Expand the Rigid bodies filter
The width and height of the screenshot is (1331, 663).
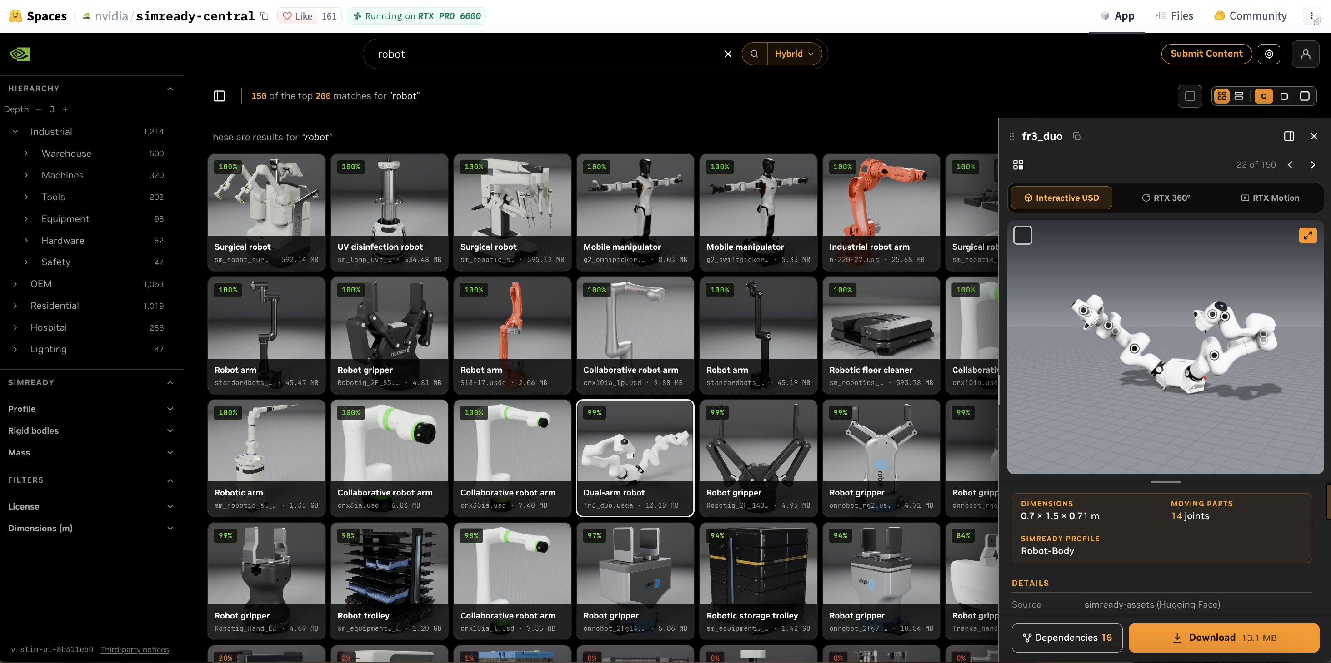pos(90,430)
